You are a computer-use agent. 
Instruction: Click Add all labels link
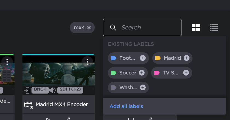tap(126, 106)
